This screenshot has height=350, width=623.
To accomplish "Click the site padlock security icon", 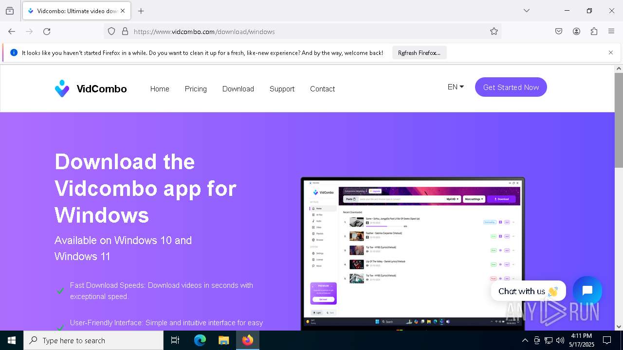I will [125, 32].
